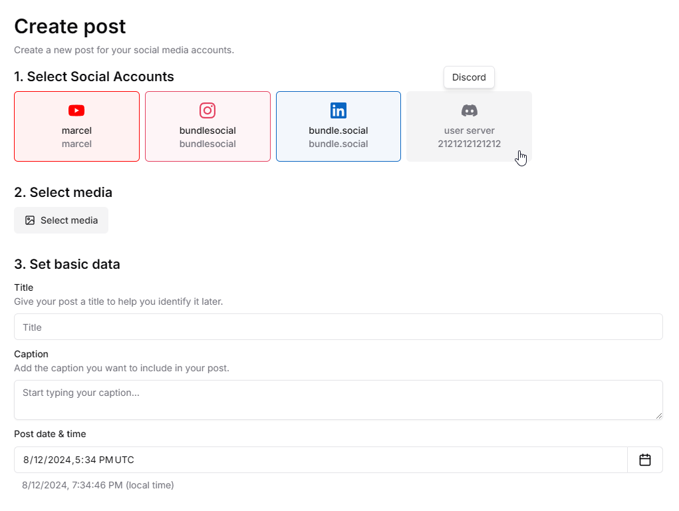Click the post date and time field

point(321,460)
